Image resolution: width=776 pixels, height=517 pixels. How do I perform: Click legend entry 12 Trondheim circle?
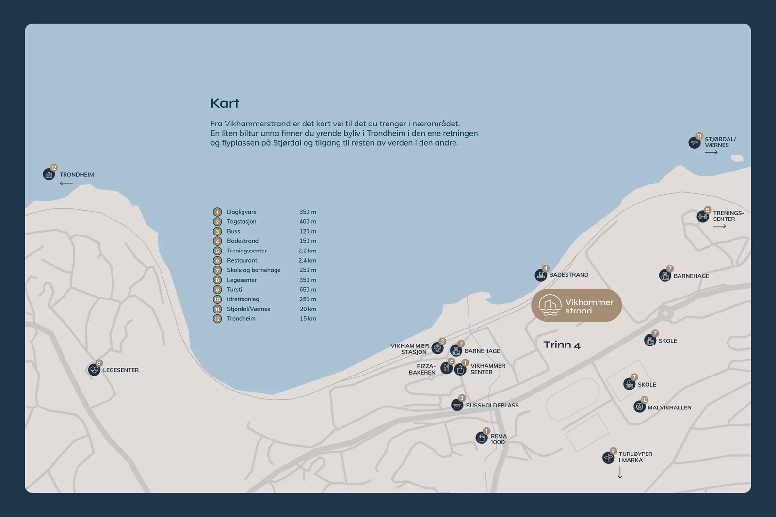pos(217,319)
